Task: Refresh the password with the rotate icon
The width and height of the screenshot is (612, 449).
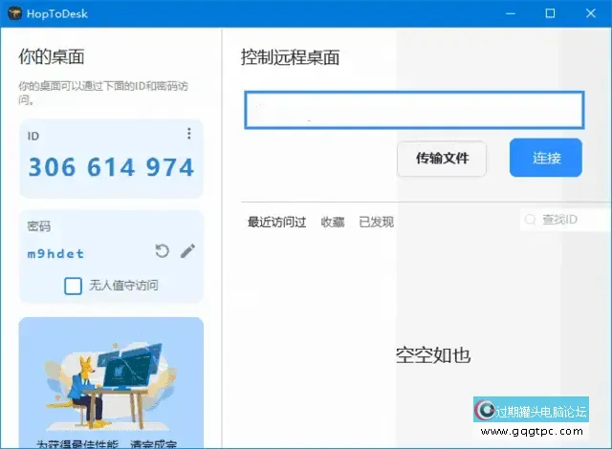Action: coord(162,251)
